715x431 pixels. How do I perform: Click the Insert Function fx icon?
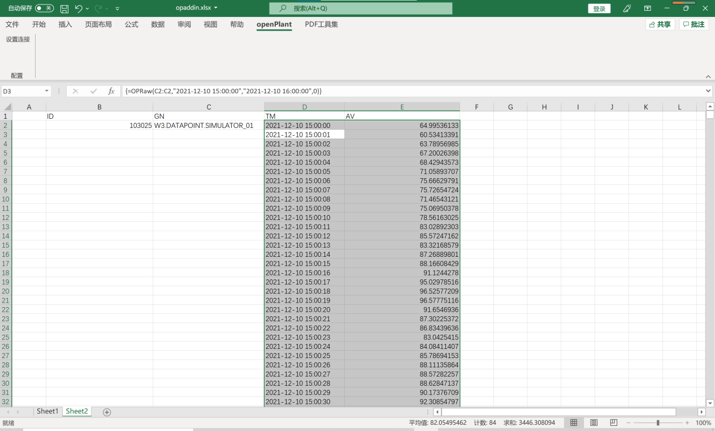click(111, 91)
